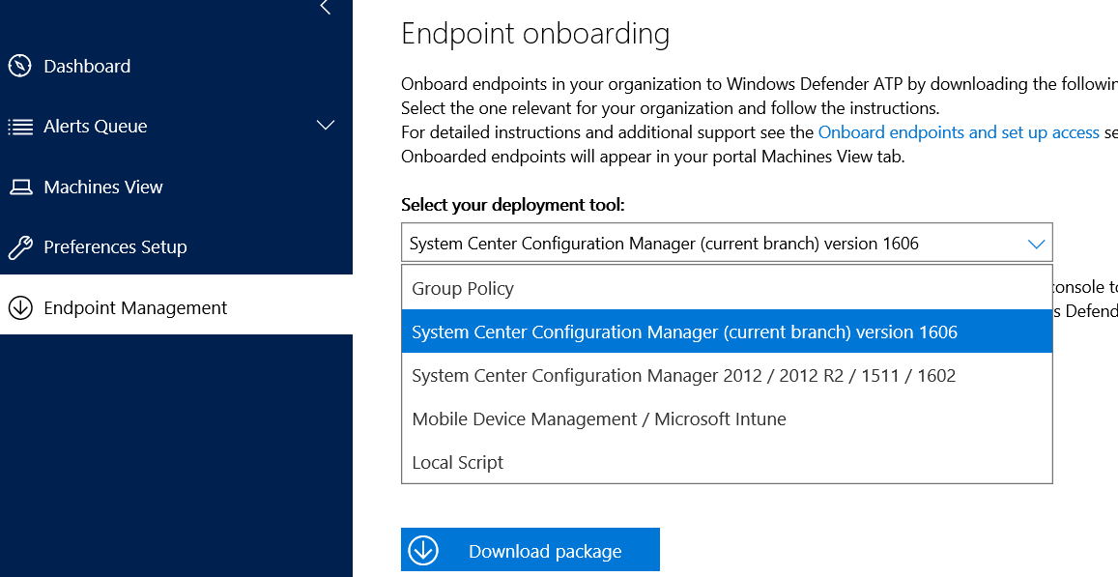The height and width of the screenshot is (577, 1118).
Task: Open the Onboard endpoints and set up access link
Action: [959, 132]
